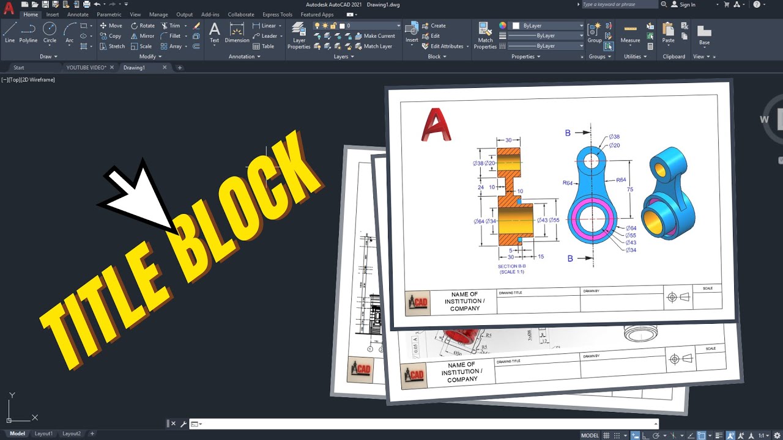Open the Annotate ribbon tab

coord(78,15)
